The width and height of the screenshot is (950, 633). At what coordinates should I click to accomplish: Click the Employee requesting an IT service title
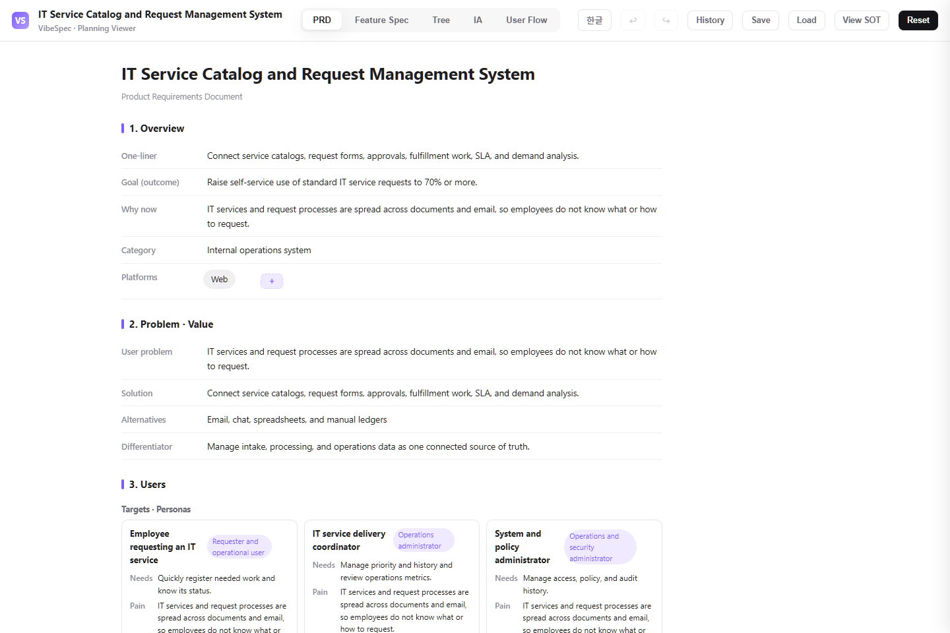click(163, 547)
